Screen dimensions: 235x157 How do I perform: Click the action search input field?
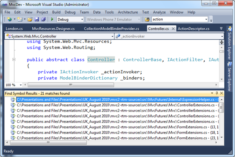click(x=178, y=19)
